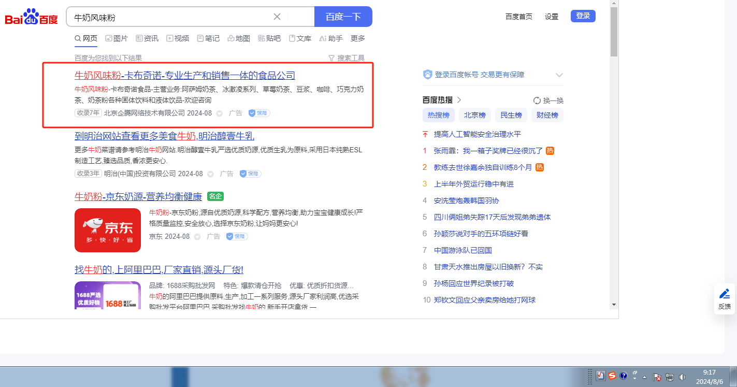Open hot search 提高人工智能安全治理水平
Image resolution: width=737 pixels, height=387 pixels.
[478, 134]
